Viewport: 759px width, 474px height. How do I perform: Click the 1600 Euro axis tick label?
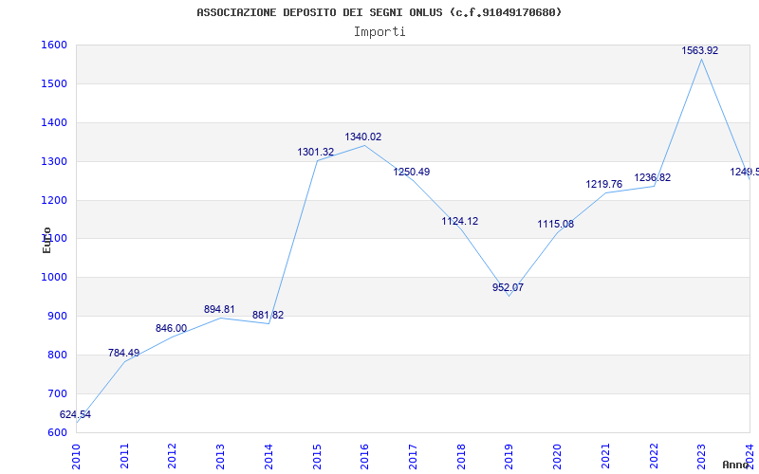pyautogui.click(x=54, y=46)
